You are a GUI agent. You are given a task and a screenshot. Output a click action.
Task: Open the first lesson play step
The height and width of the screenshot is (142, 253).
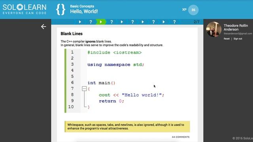tap(80, 22)
